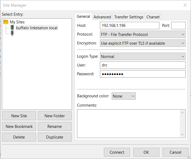Click the New Folder button
Viewport: 191px width, 159px height.
[x=55, y=116]
